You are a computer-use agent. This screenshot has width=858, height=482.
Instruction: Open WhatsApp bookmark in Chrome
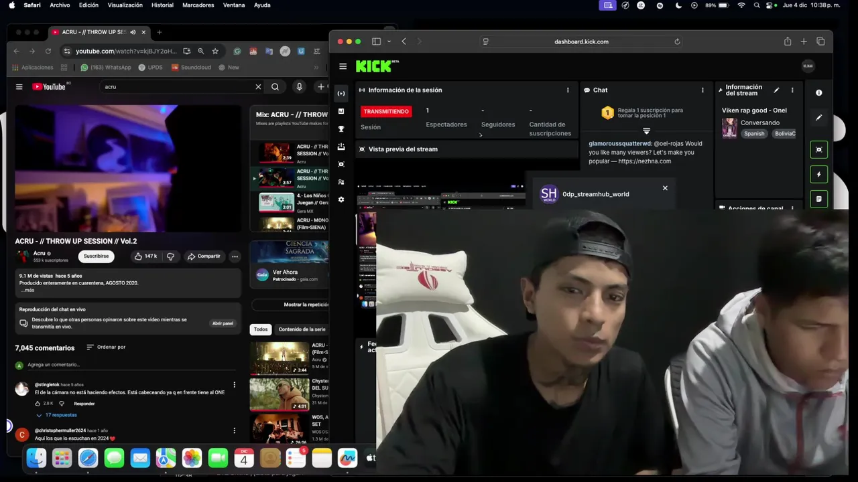(x=106, y=67)
